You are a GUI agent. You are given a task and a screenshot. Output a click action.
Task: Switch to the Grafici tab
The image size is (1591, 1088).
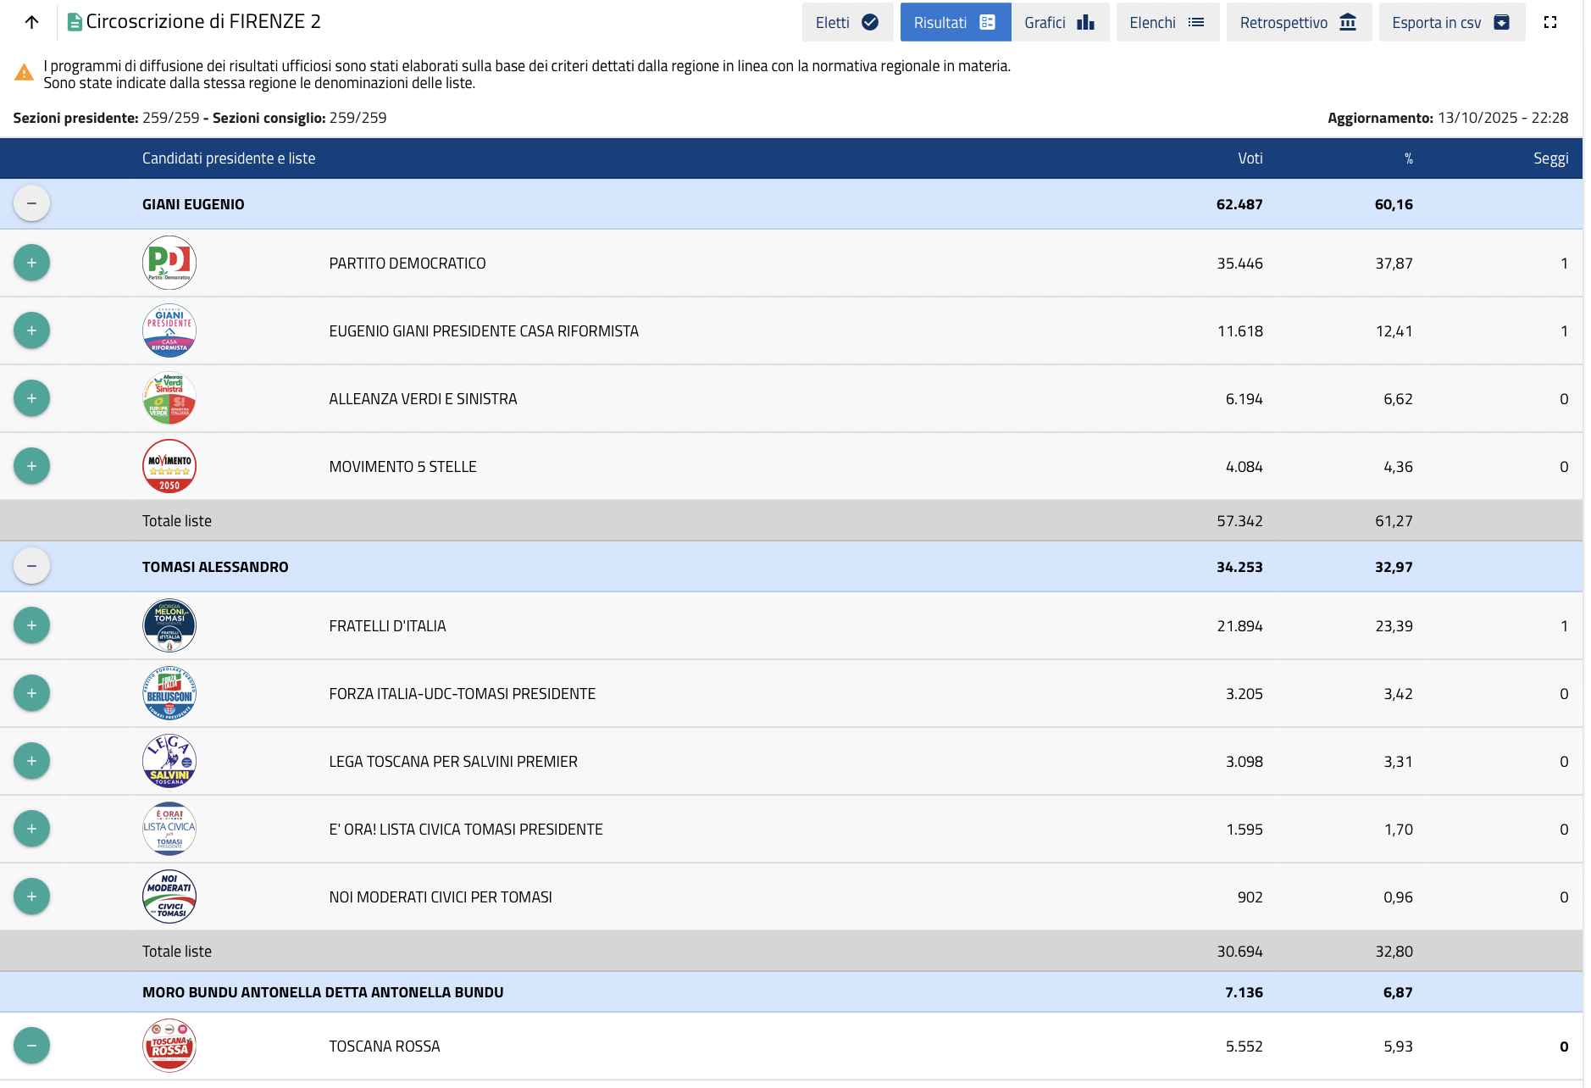tap(1060, 22)
